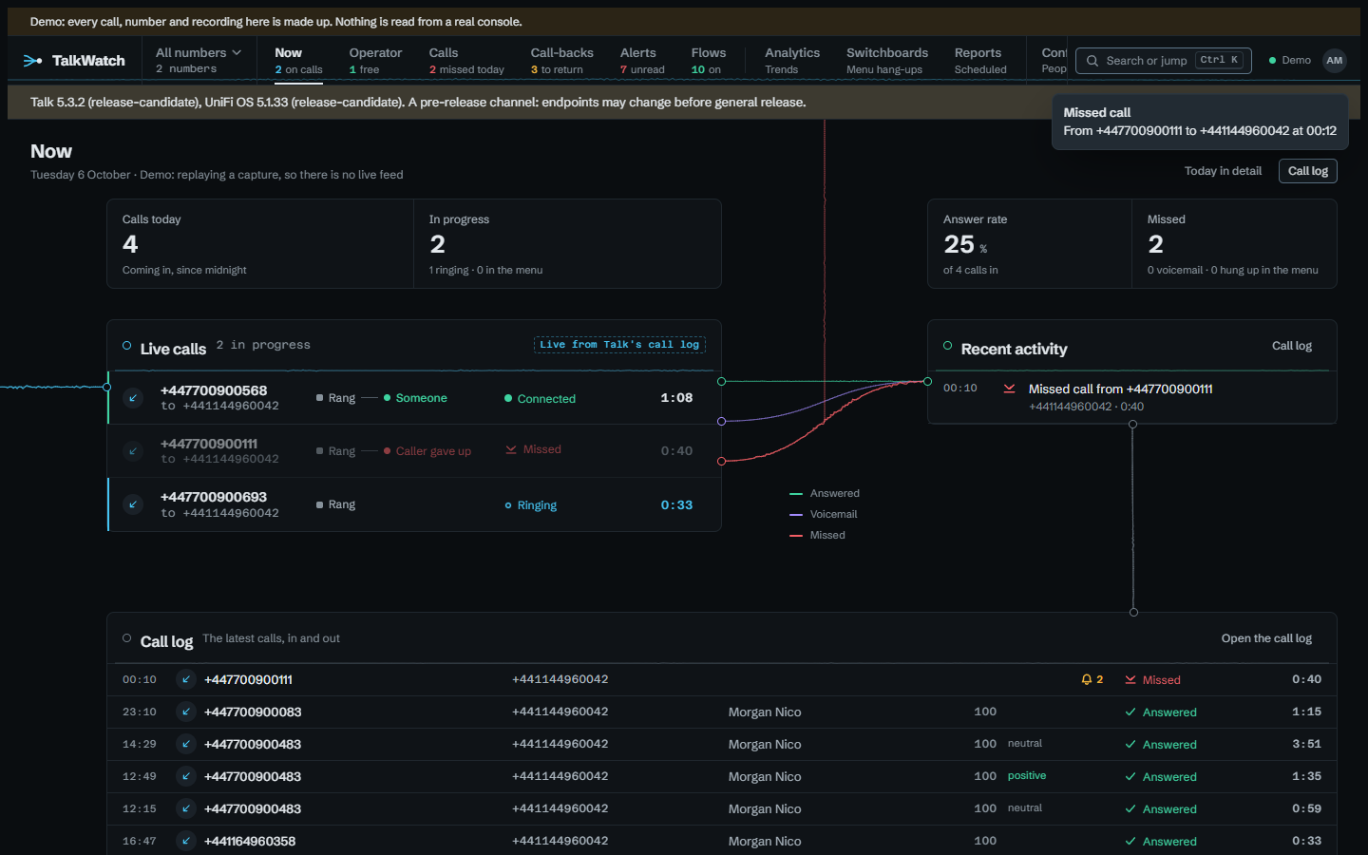The image size is (1368, 855).
Task: Go to the Calls tab
Action: pyautogui.click(x=466, y=60)
